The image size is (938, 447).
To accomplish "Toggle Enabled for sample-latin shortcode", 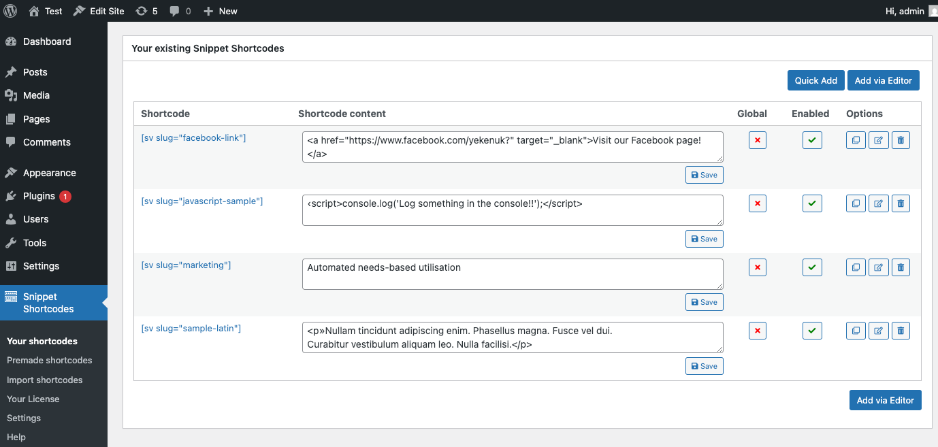I will pyautogui.click(x=812, y=331).
